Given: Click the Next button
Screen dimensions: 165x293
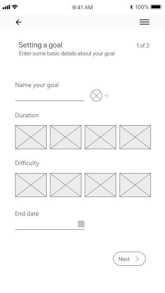Looking at the screenshot, I should [129, 259].
